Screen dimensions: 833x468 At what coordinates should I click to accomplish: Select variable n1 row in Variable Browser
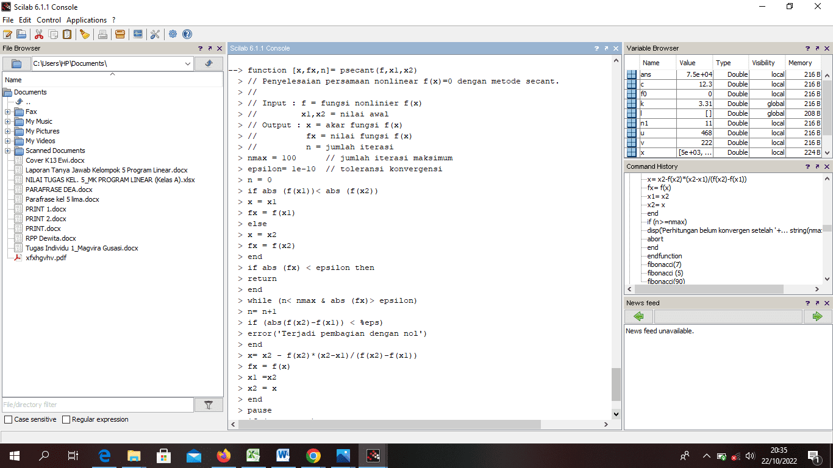(x=724, y=123)
